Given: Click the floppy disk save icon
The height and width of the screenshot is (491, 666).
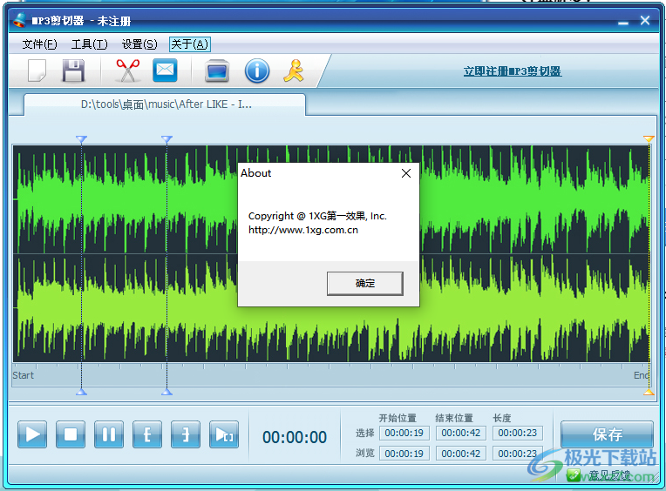Looking at the screenshot, I should (x=73, y=71).
